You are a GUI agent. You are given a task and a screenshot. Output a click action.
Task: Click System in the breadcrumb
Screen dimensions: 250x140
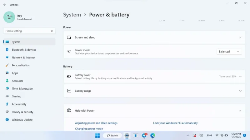[x=72, y=15]
